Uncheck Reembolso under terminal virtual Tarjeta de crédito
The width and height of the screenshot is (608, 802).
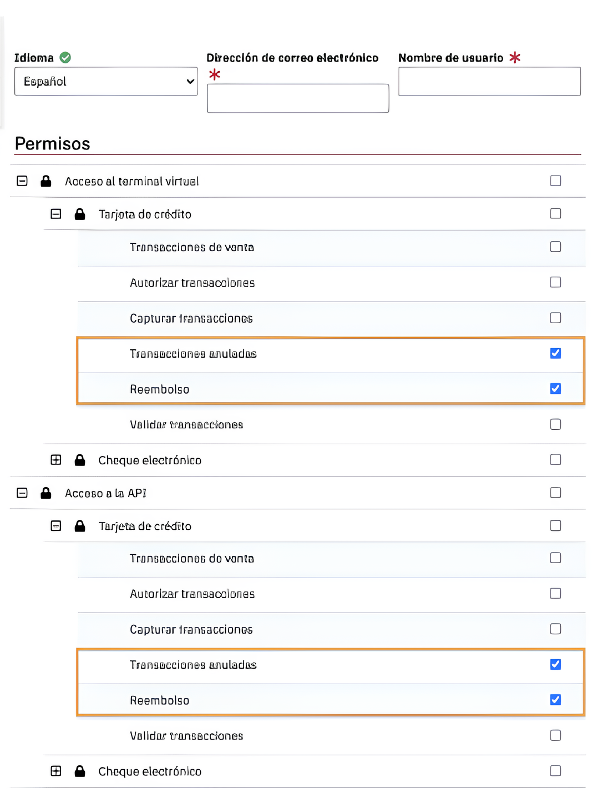555,389
